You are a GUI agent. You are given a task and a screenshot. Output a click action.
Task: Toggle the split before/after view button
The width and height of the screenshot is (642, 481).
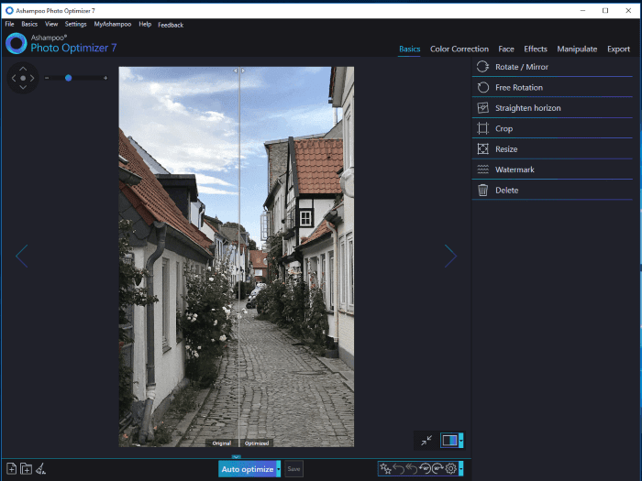point(449,441)
